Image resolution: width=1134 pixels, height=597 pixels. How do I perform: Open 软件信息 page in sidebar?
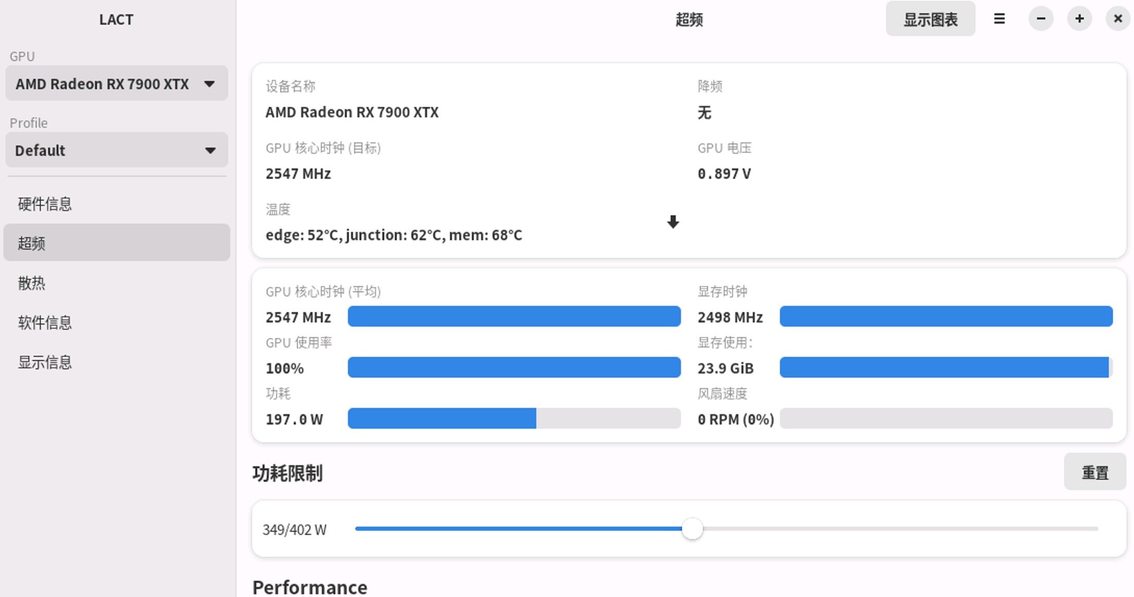point(117,322)
